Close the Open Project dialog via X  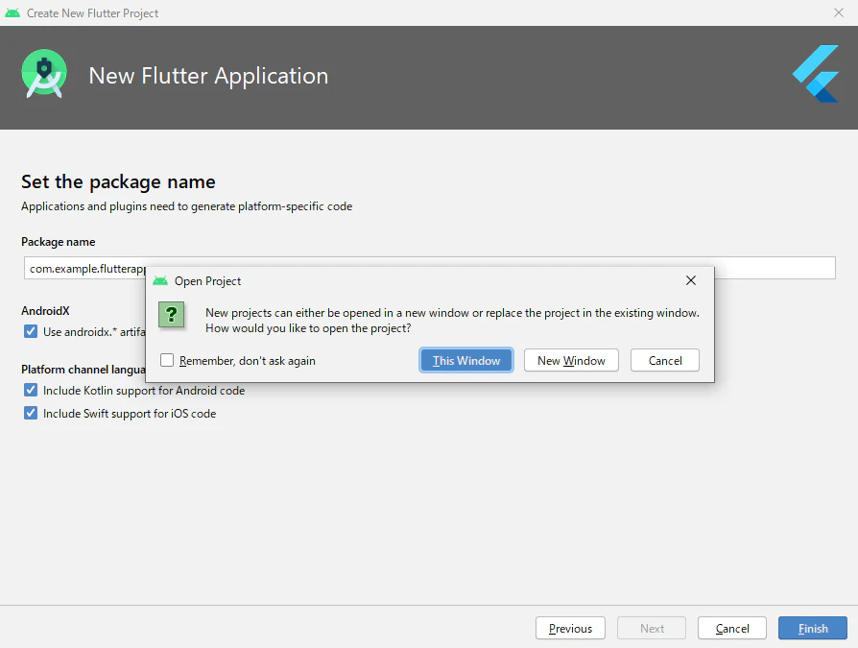pyautogui.click(x=691, y=280)
